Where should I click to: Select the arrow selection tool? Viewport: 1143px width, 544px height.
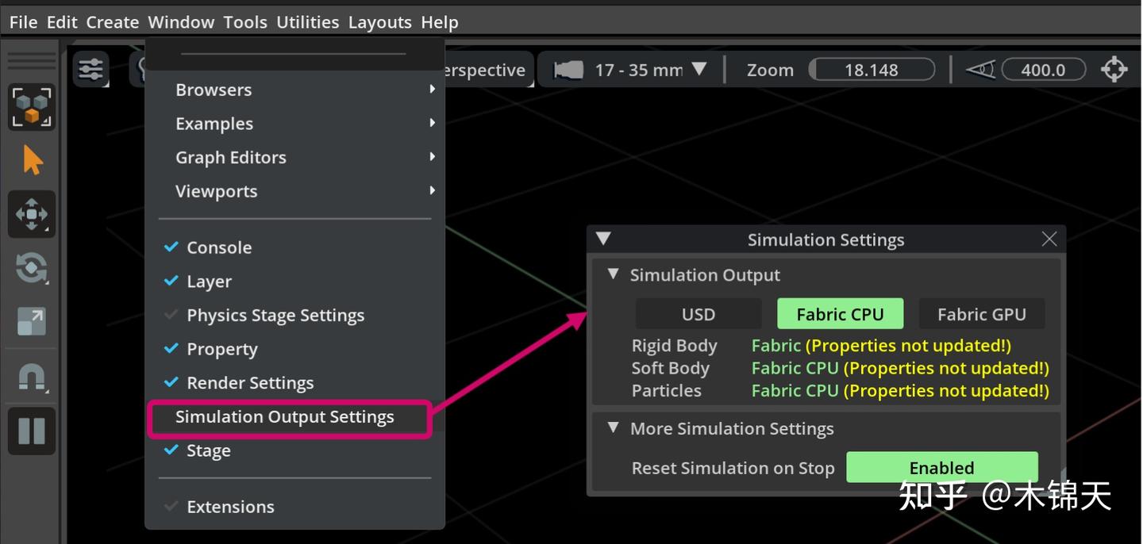[32, 161]
